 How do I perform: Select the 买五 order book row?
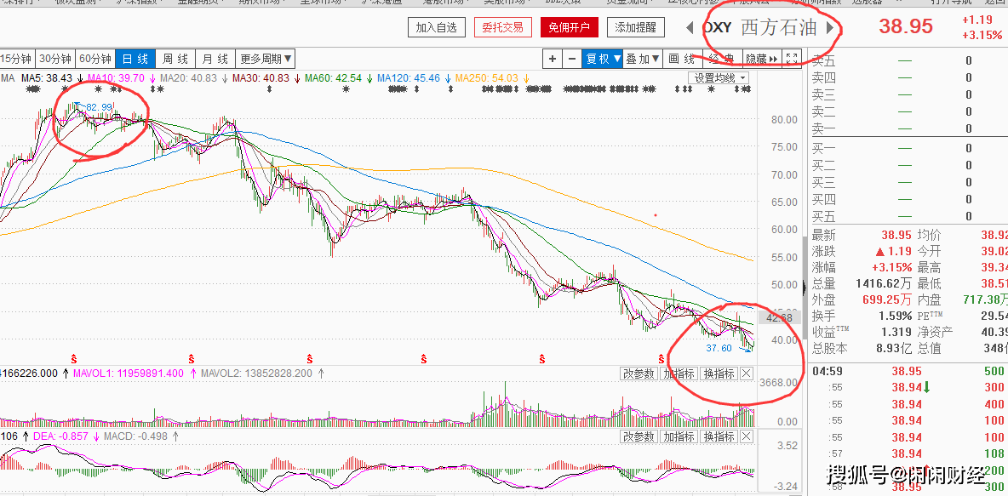tap(907, 216)
